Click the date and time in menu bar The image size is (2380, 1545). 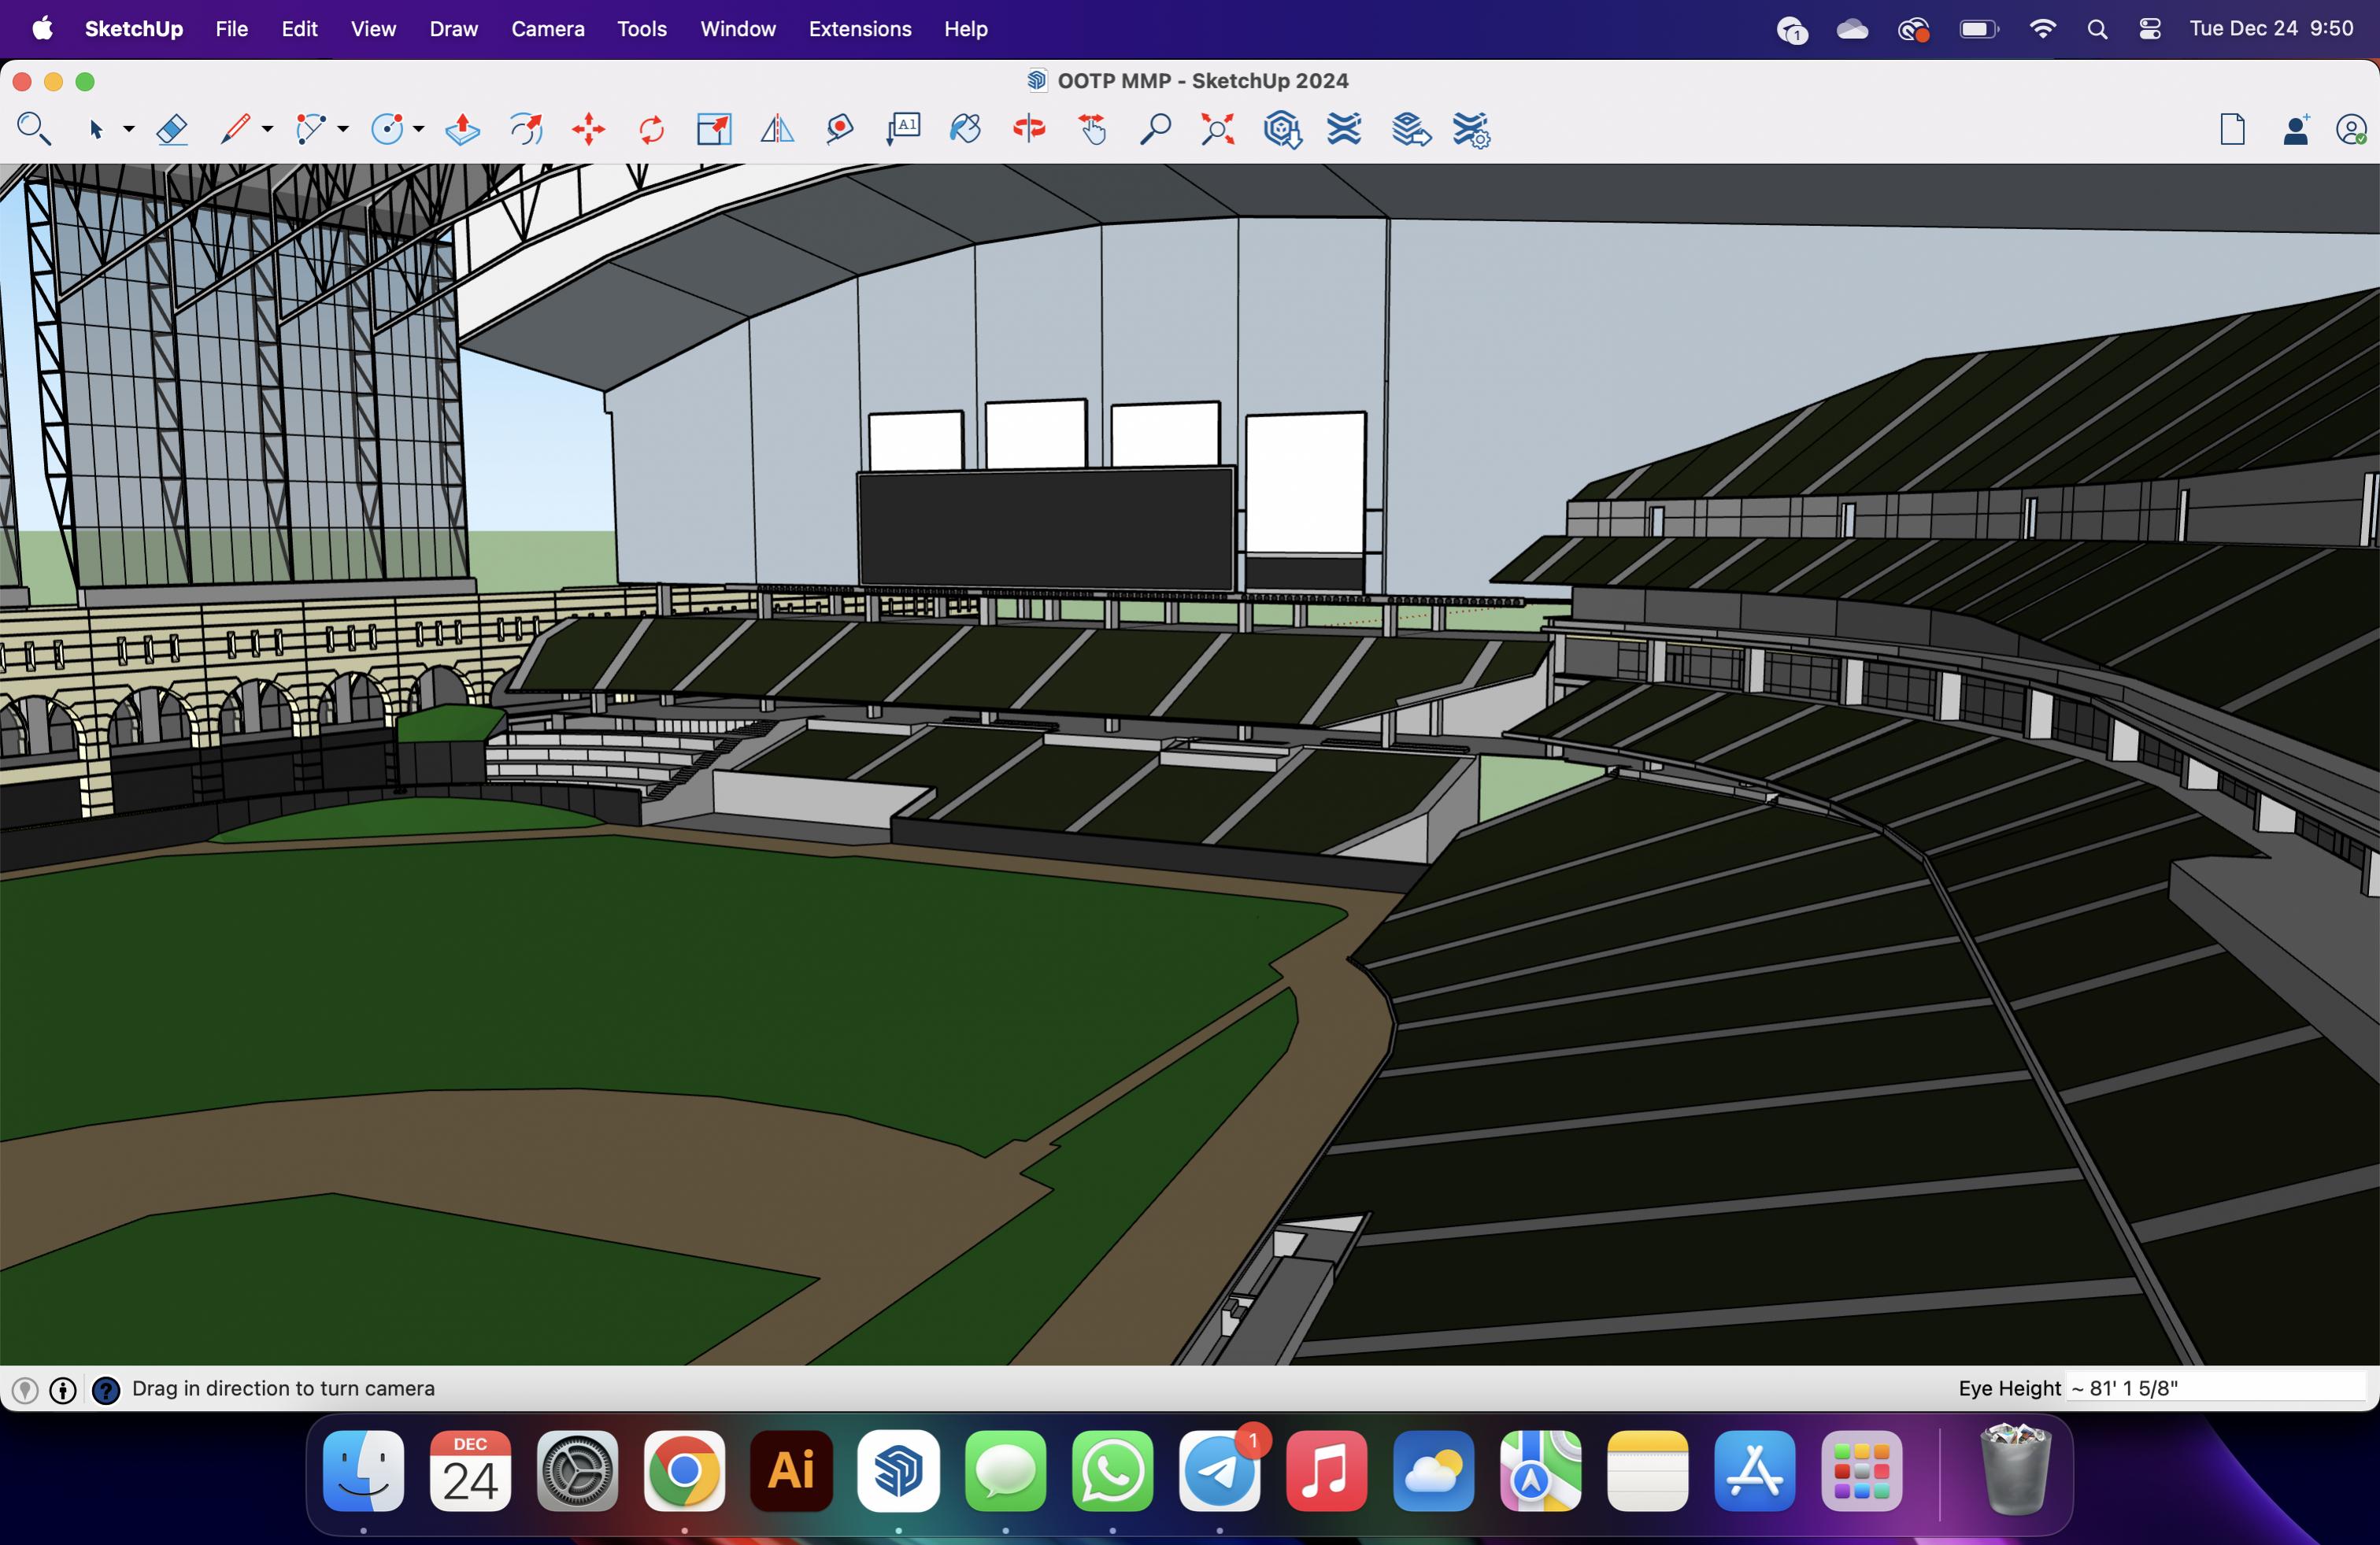point(2271,29)
